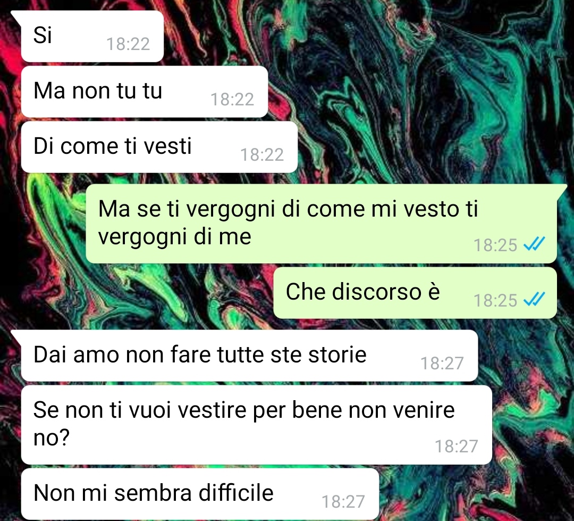Tap the 18:27 timestamp on 'Dai amo' message
This screenshot has height=521, width=574.
[x=442, y=363]
